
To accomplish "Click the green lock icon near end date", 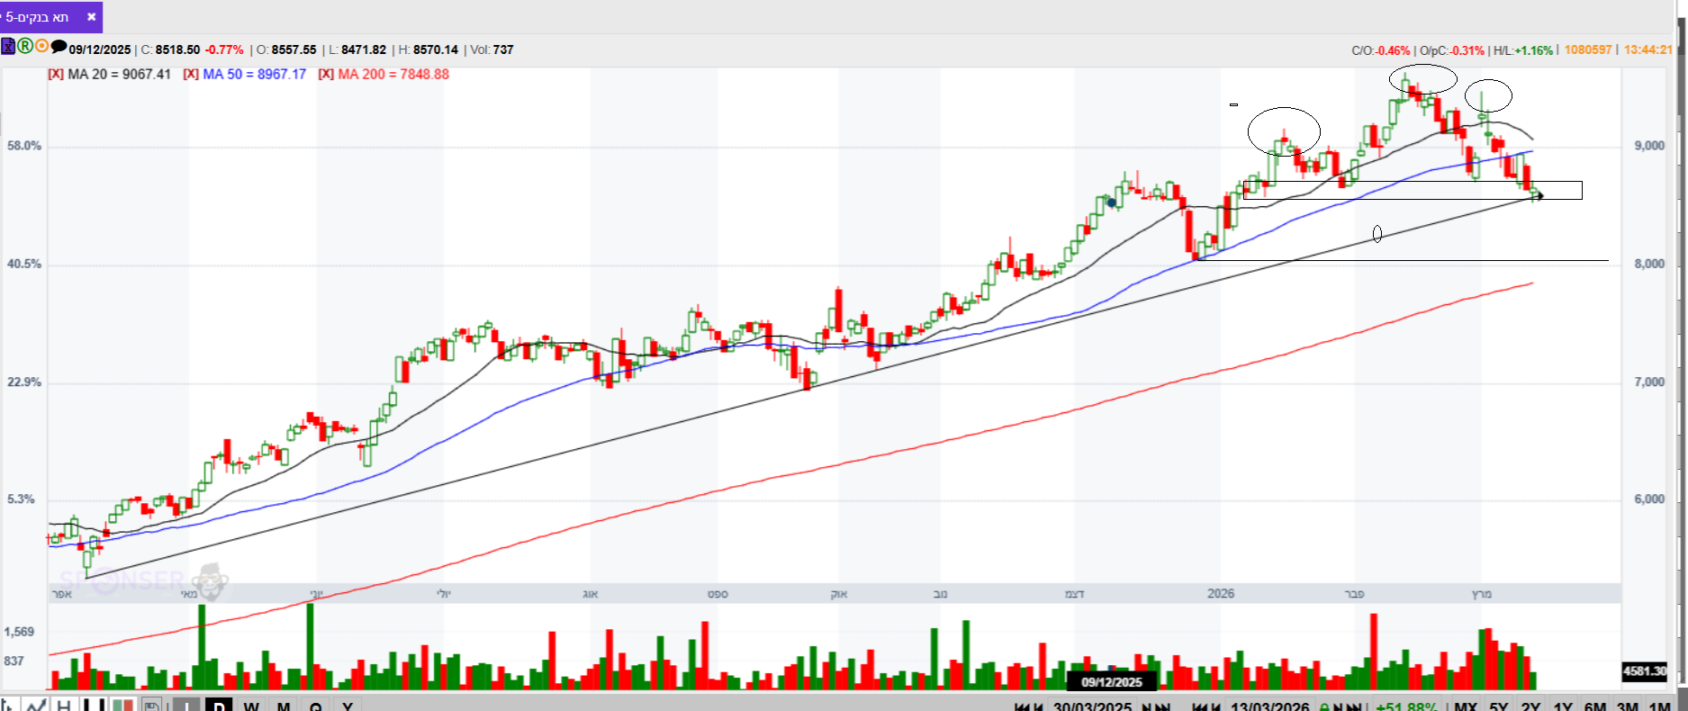I will click(1324, 706).
